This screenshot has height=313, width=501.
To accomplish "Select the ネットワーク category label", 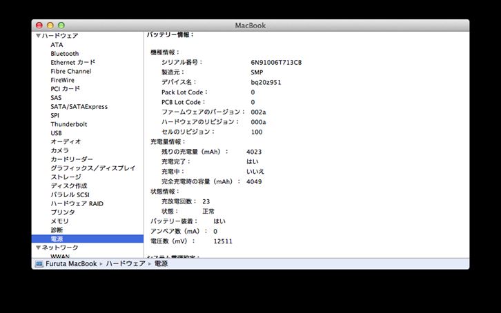I will [x=60, y=248].
